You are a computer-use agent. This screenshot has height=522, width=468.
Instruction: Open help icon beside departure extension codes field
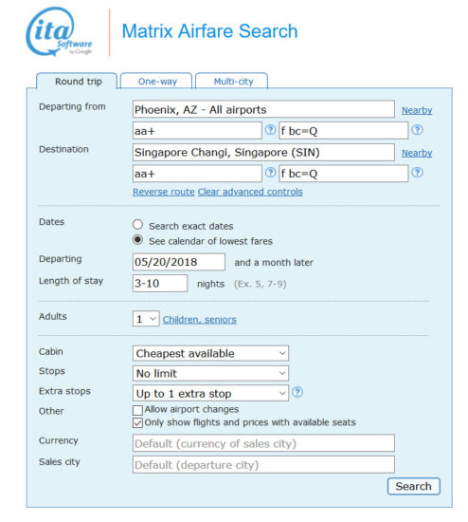pos(417,130)
